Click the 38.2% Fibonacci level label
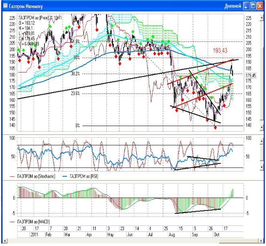This screenshot has width=266, height=246. click(x=75, y=74)
